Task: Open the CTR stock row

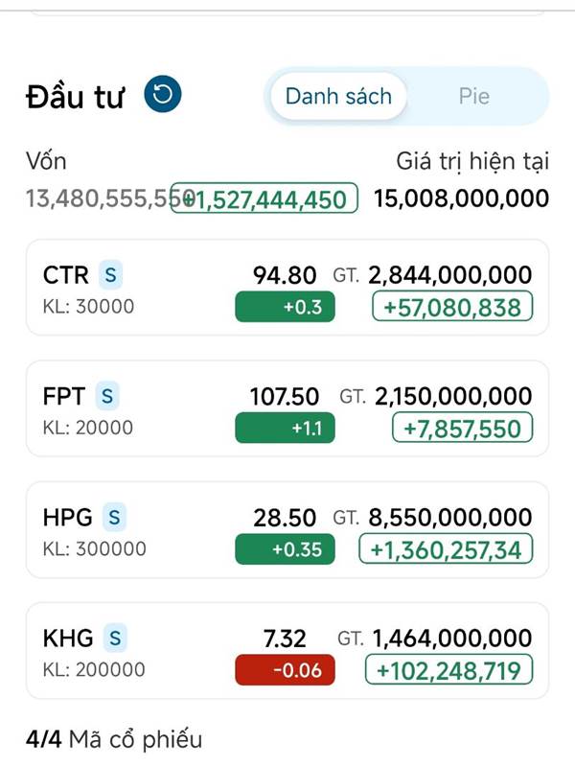Action: point(287,288)
